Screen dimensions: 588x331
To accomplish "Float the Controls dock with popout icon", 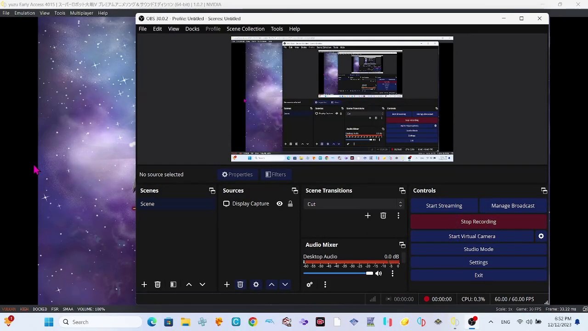I will pyautogui.click(x=544, y=191).
